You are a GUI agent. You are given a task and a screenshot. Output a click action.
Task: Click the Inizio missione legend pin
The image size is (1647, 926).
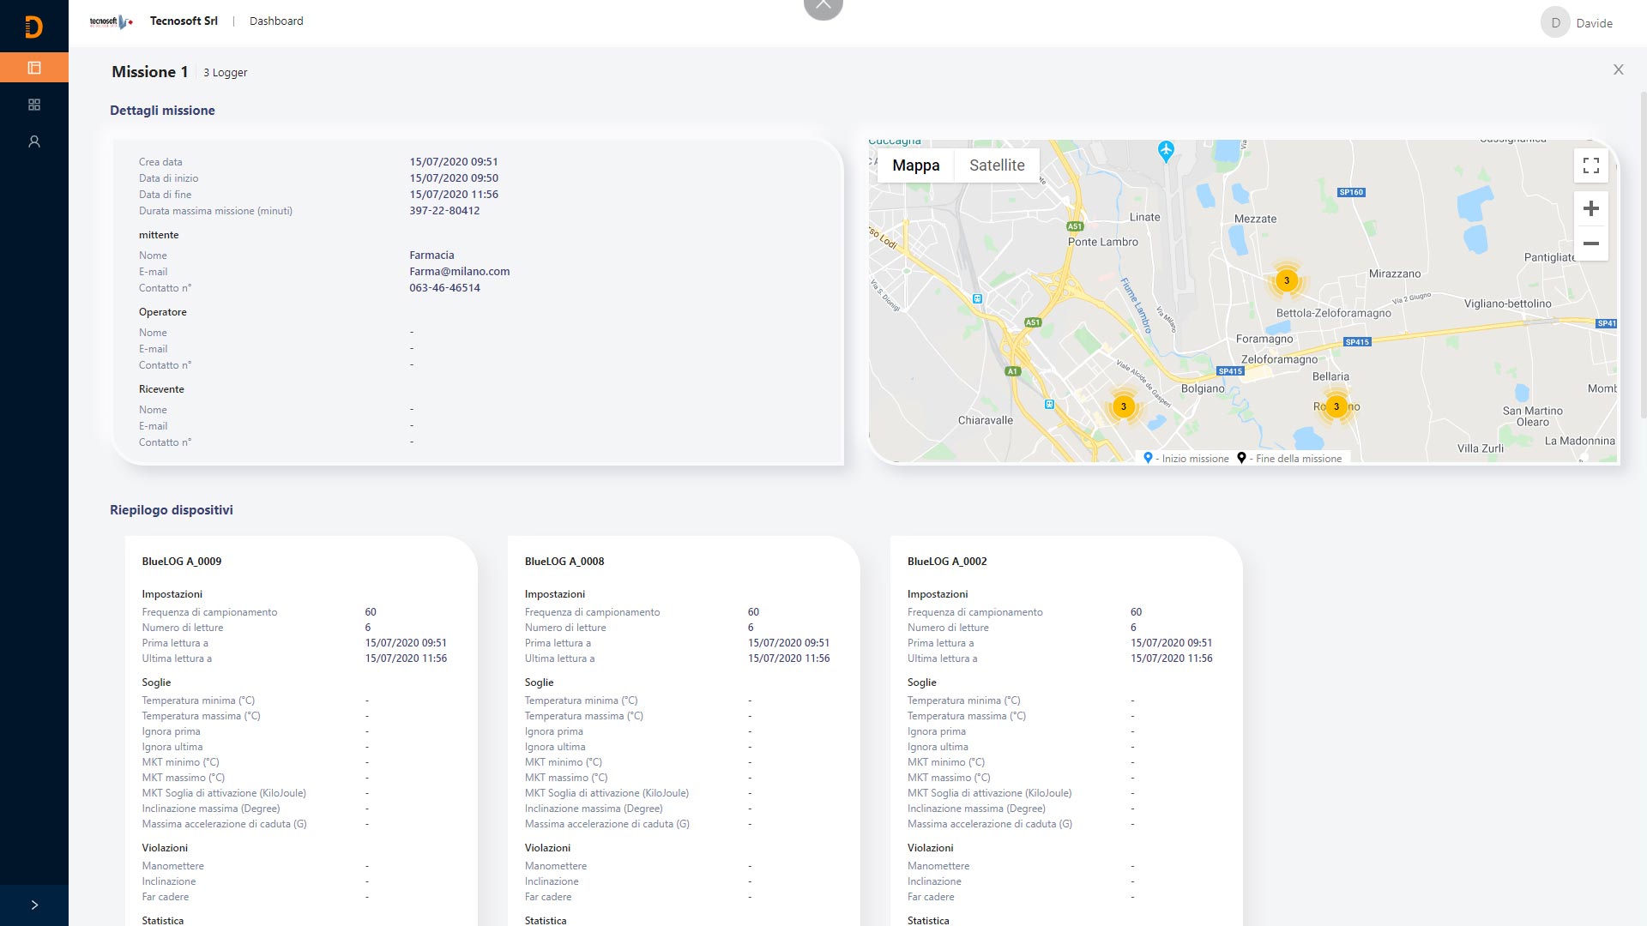(x=1148, y=458)
